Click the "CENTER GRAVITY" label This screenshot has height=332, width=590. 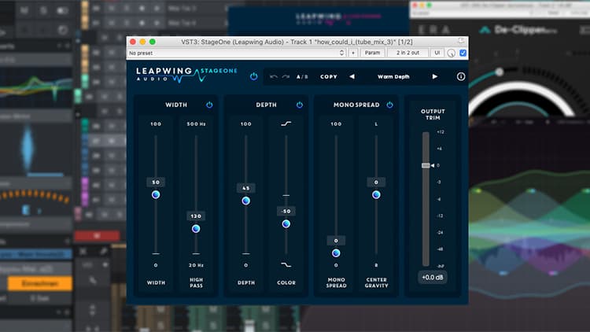coord(376,282)
